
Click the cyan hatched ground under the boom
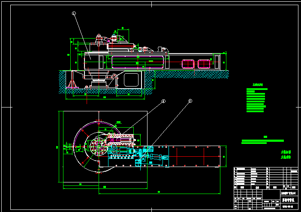pos(189,75)
